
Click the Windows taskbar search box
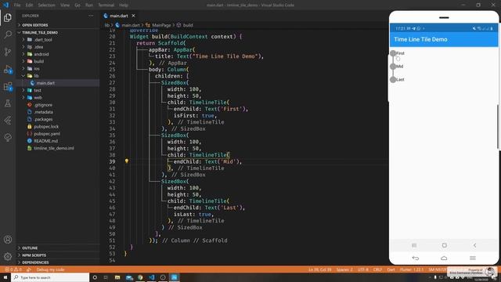coord(50,277)
